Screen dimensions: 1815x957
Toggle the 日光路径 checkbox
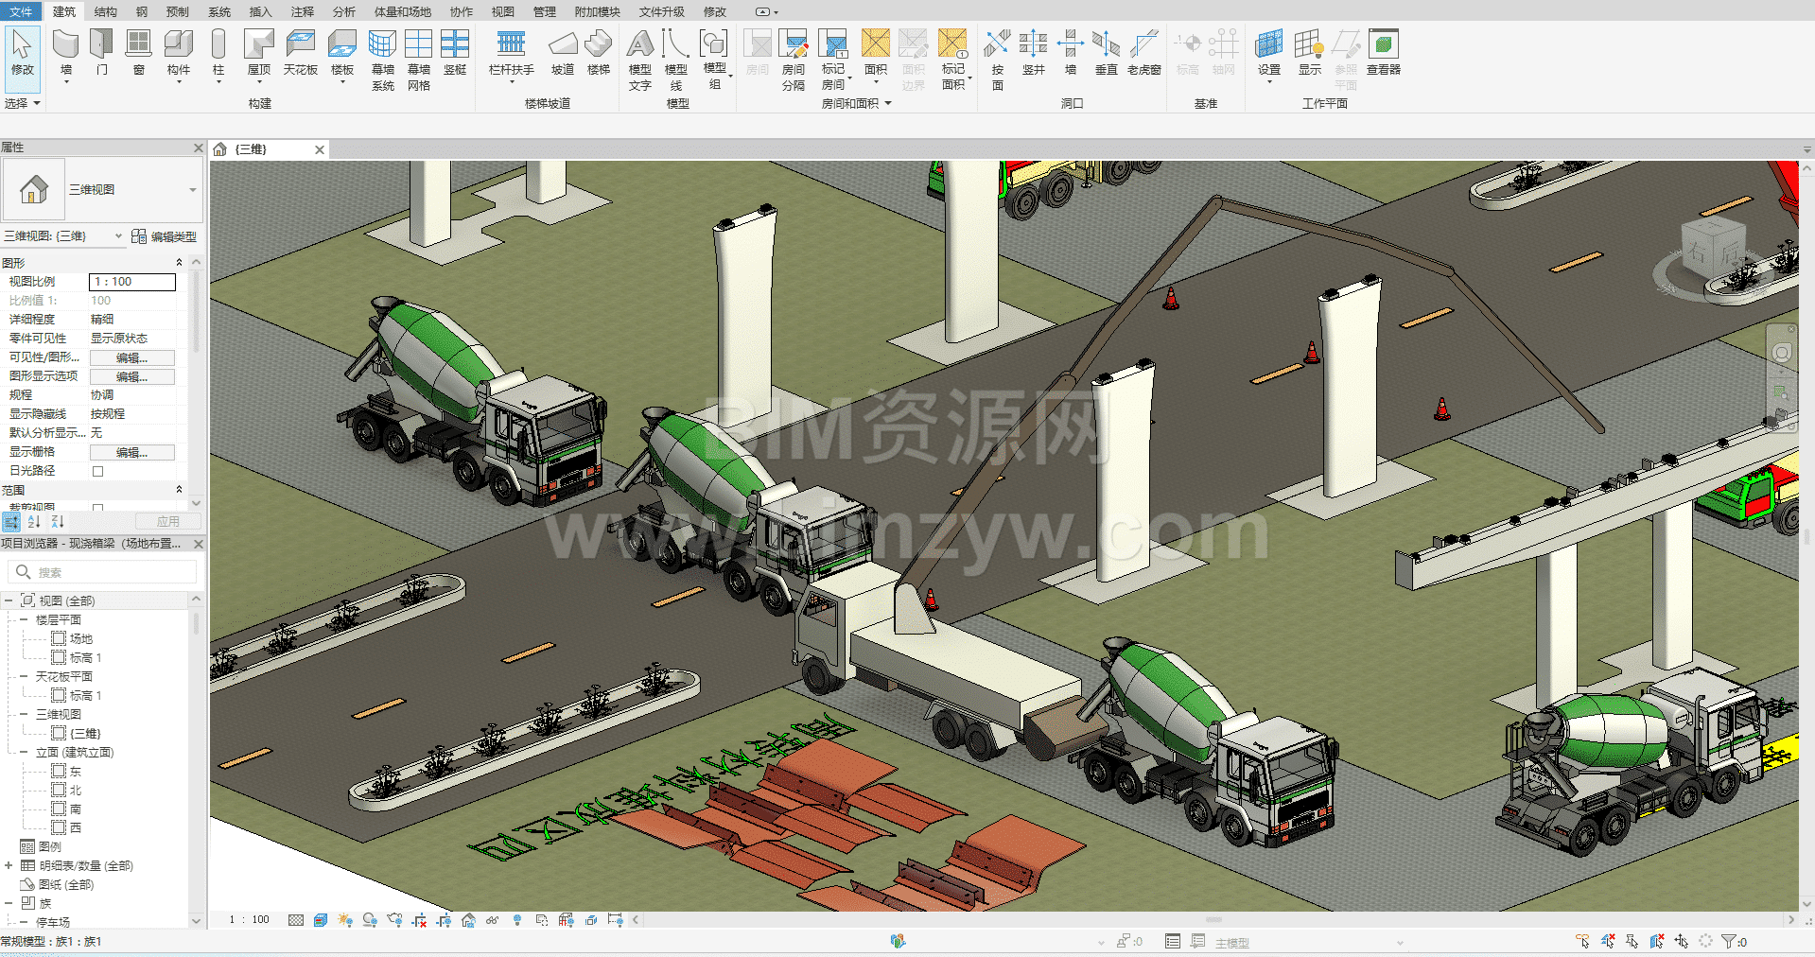[97, 471]
